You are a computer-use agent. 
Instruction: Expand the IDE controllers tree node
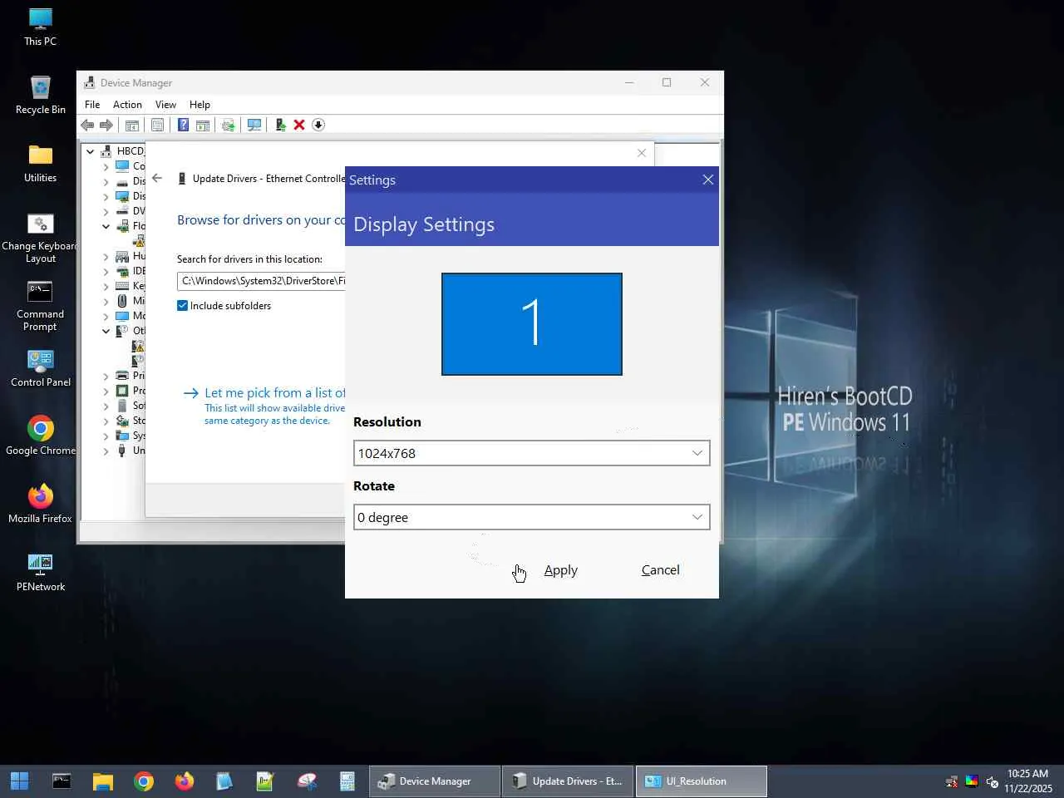(x=106, y=271)
